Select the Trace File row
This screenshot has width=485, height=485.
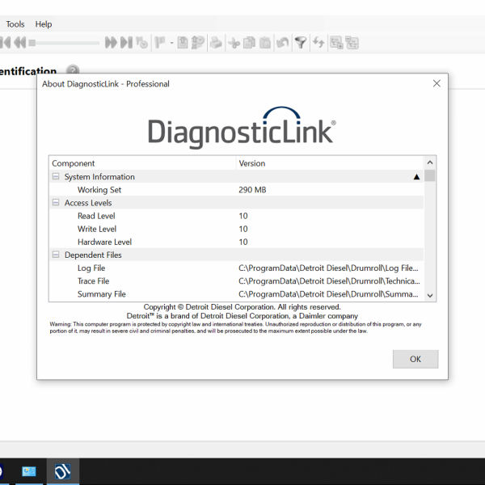(x=236, y=280)
